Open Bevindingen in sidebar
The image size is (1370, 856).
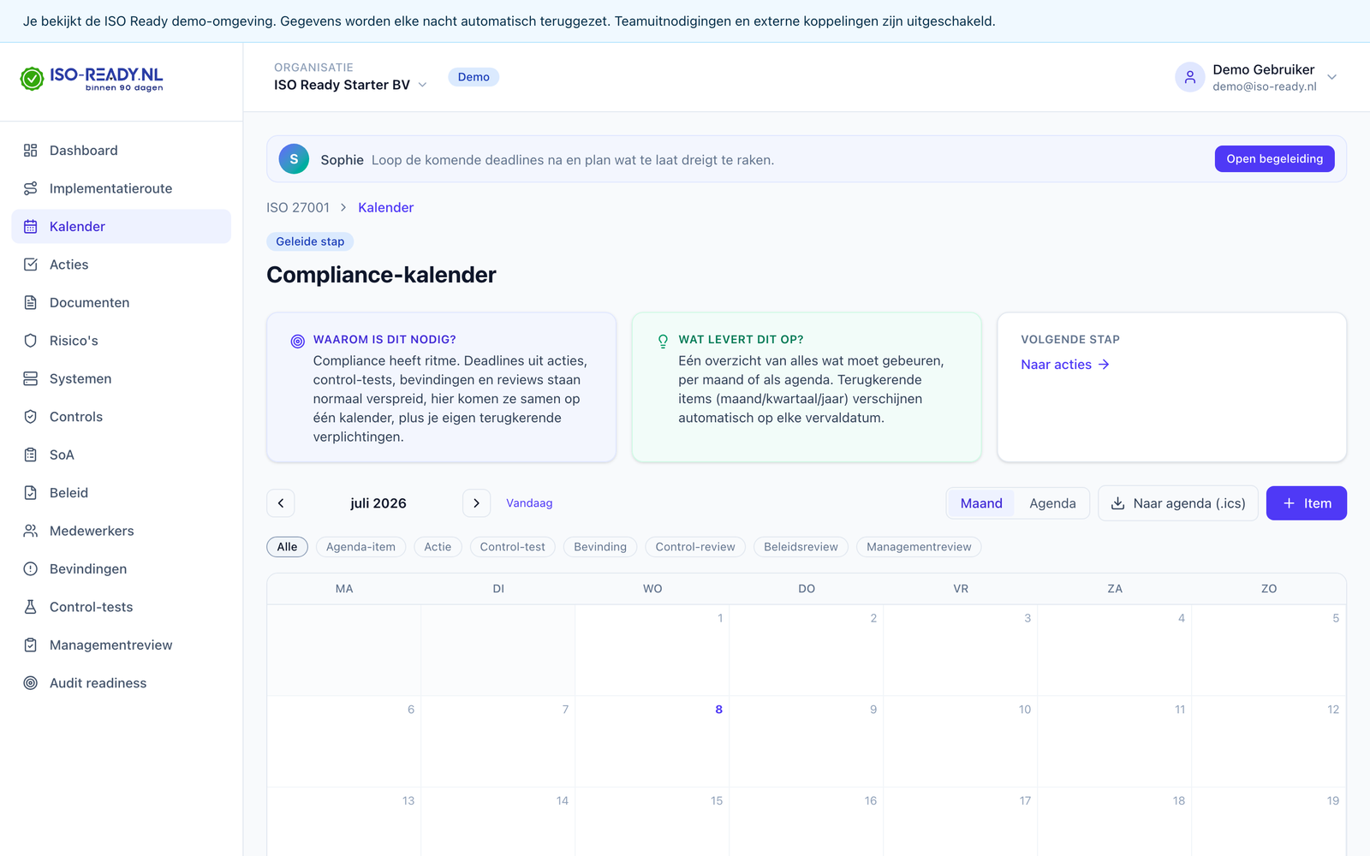click(x=122, y=568)
